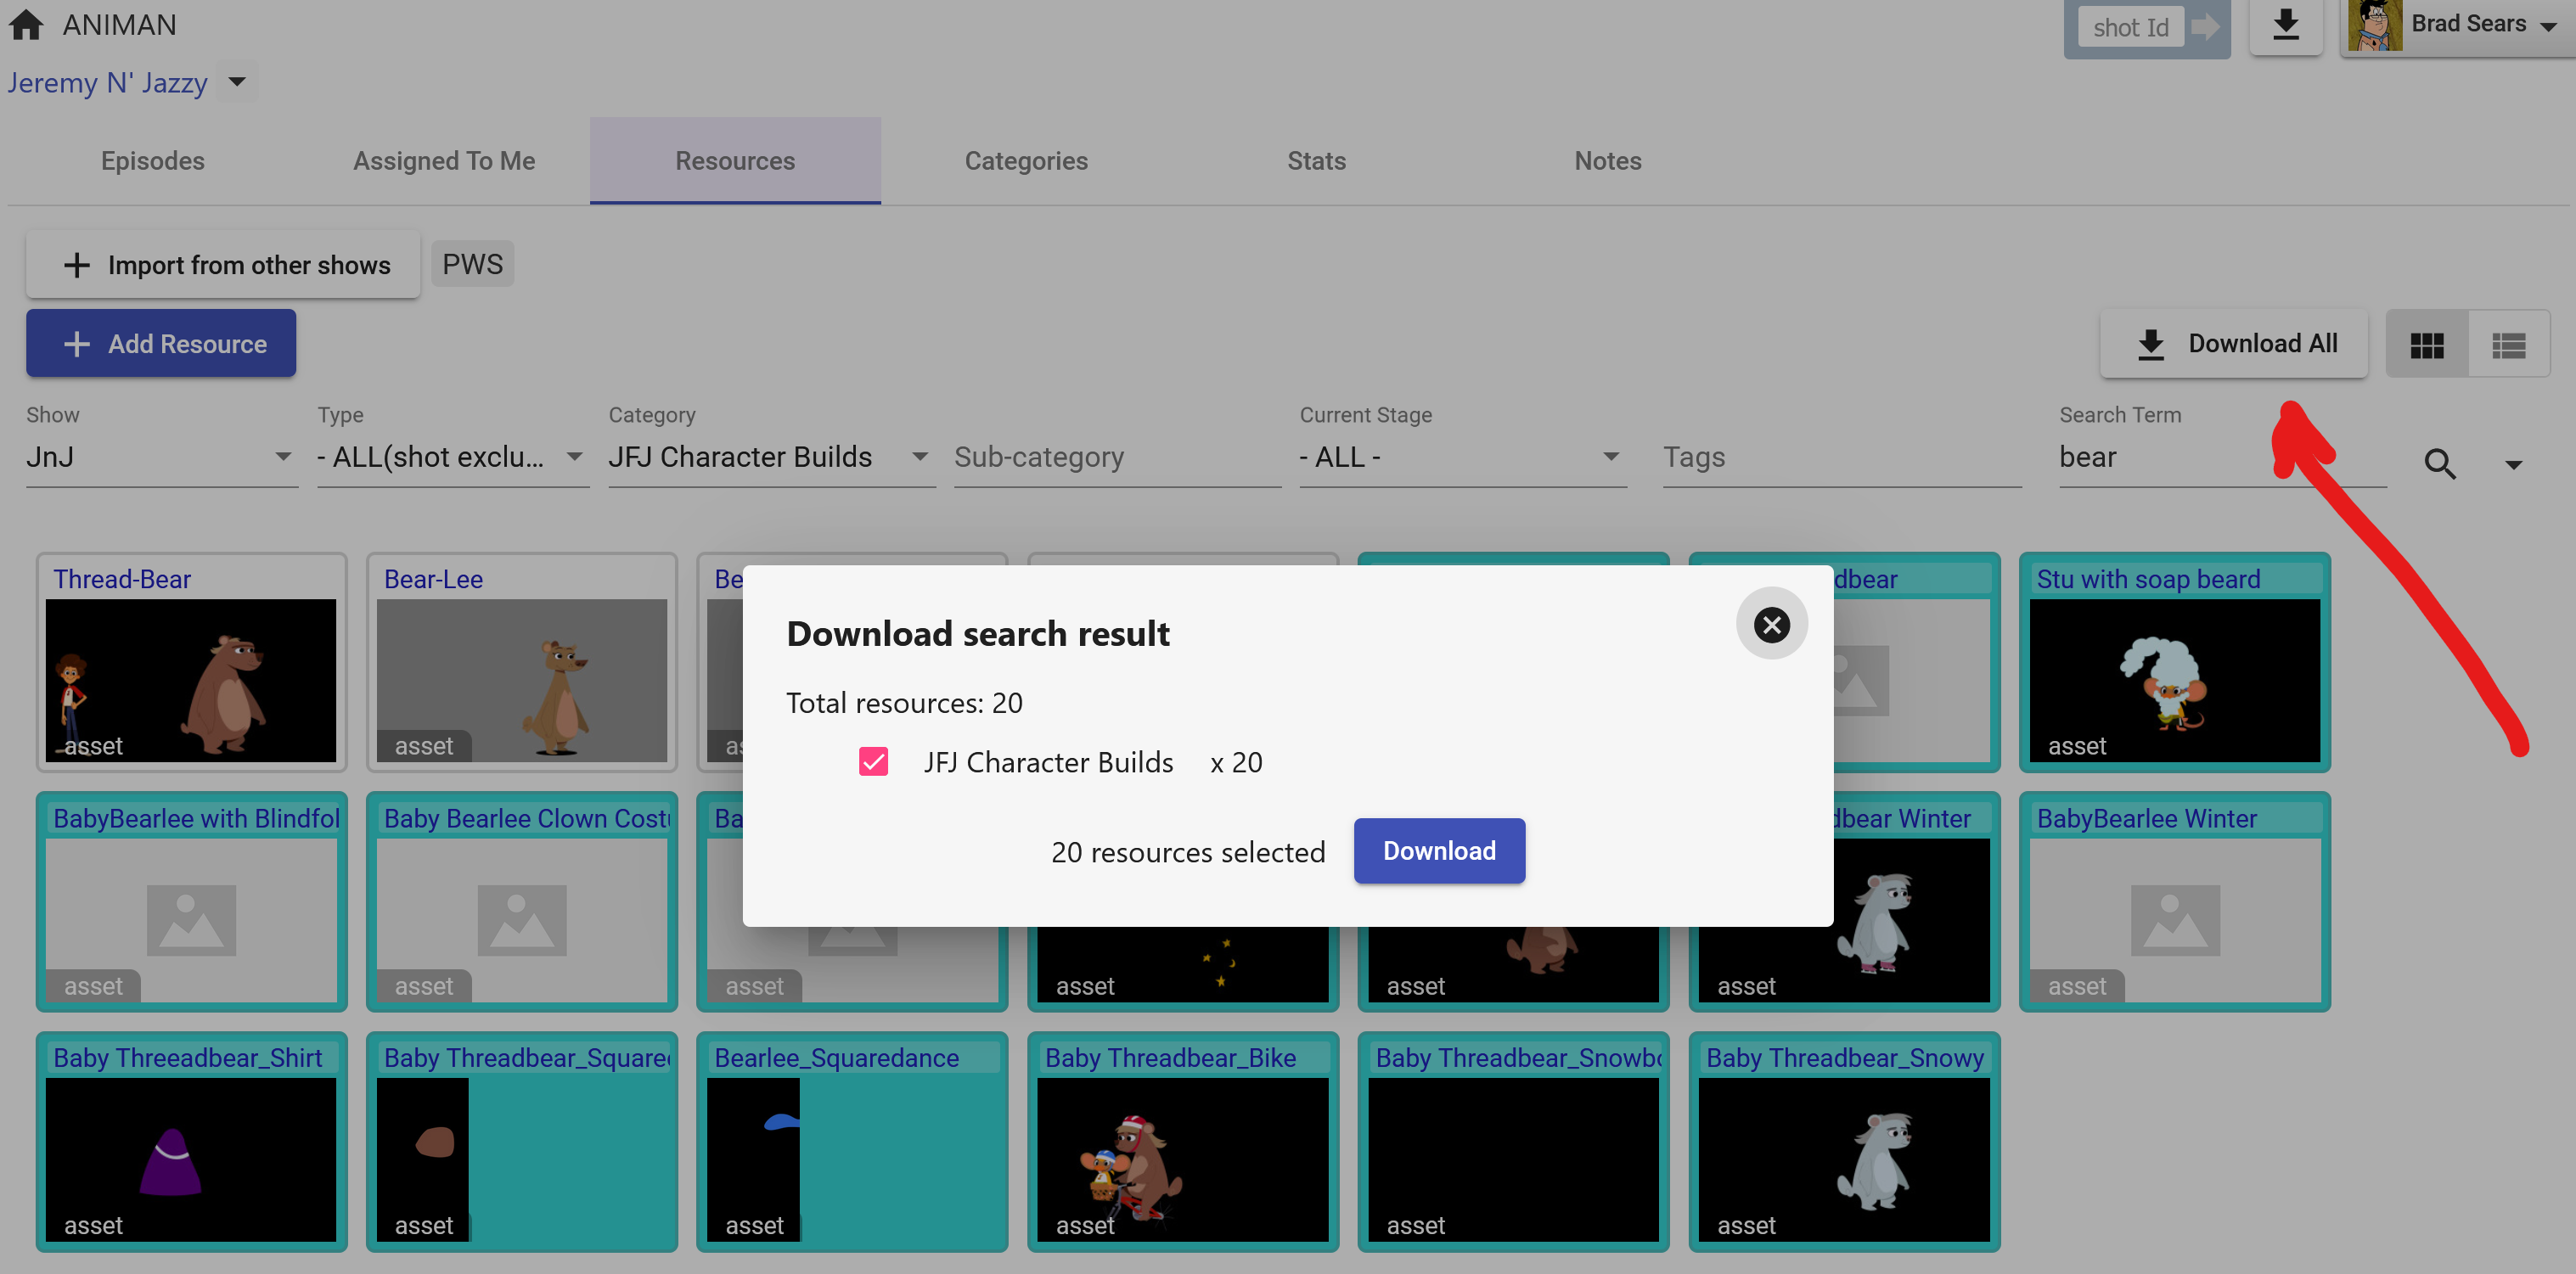Click the search magnifier icon
The height and width of the screenshot is (1274, 2576).
coord(2439,463)
